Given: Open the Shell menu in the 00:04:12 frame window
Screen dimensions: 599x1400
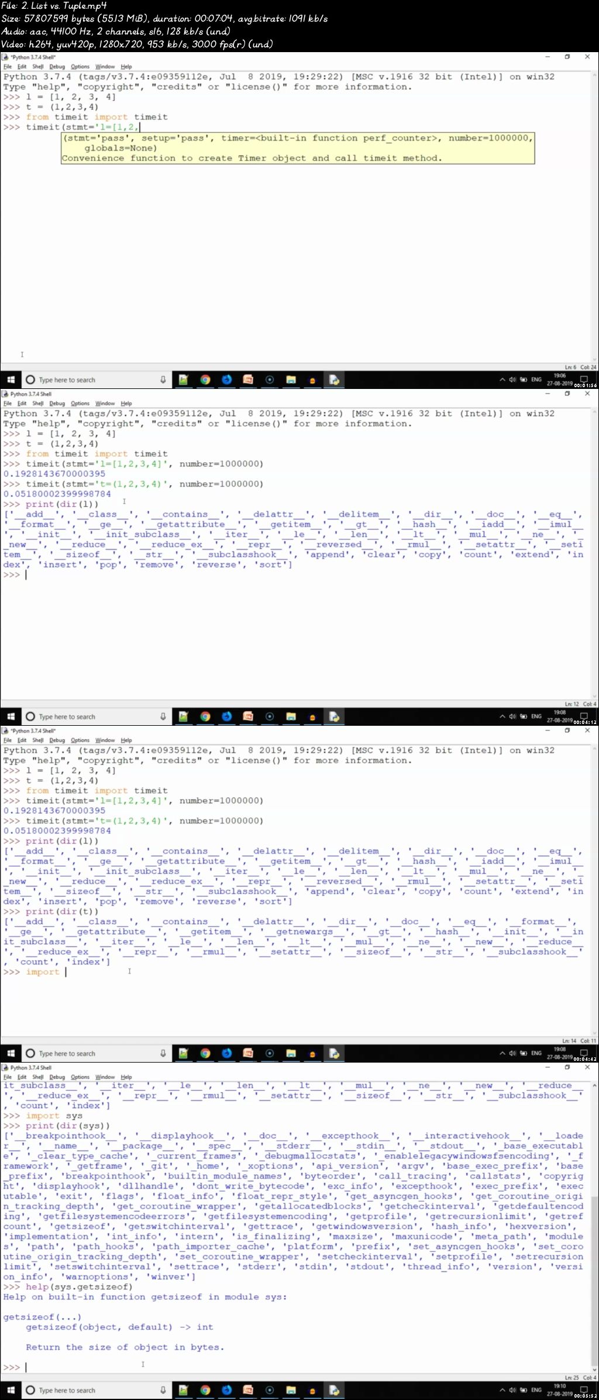Looking at the screenshot, I should (x=38, y=404).
